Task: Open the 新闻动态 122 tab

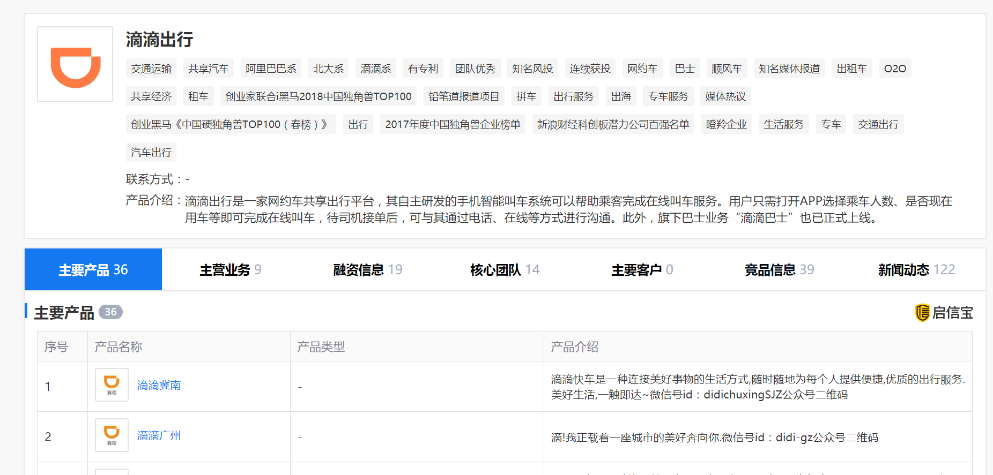Action: (917, 269)
